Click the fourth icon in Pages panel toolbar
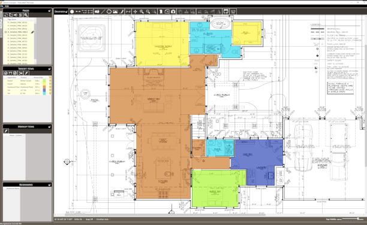 pyautogui.click(x=20, y=15)
